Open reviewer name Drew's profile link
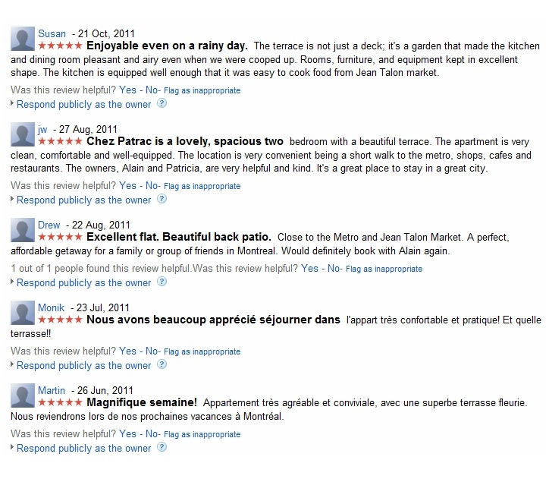Screen dimensions: 549x479 click(49, 225)
